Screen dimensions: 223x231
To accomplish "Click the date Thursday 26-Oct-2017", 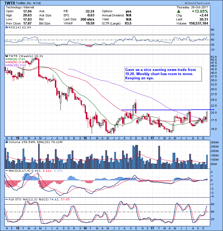I will point(192,7).
